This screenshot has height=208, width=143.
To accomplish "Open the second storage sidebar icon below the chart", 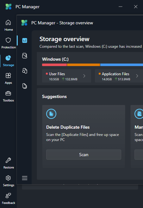I will pos(25,56).
